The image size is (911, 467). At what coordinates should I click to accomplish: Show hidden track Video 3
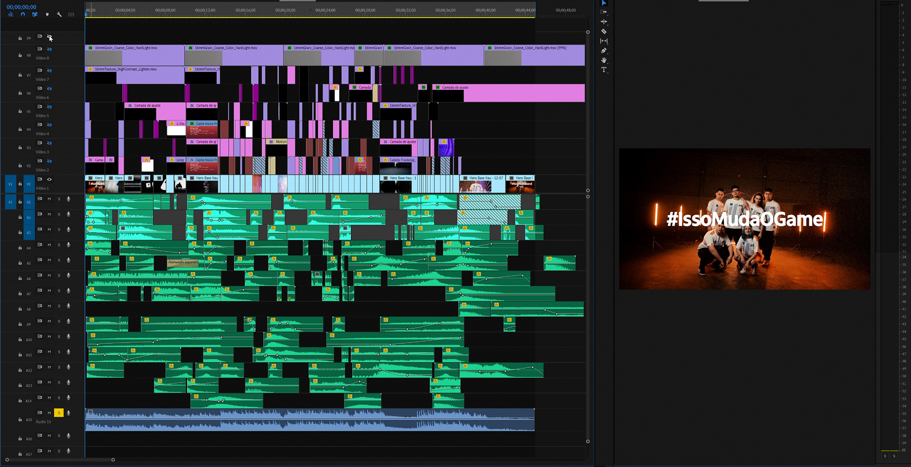[x=49, y=143]
